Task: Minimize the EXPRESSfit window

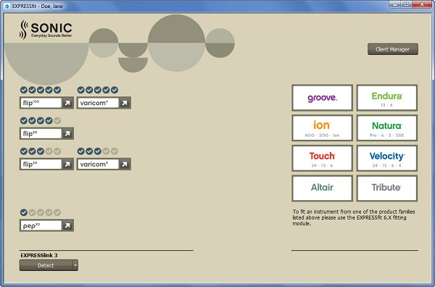Action: 395,4
